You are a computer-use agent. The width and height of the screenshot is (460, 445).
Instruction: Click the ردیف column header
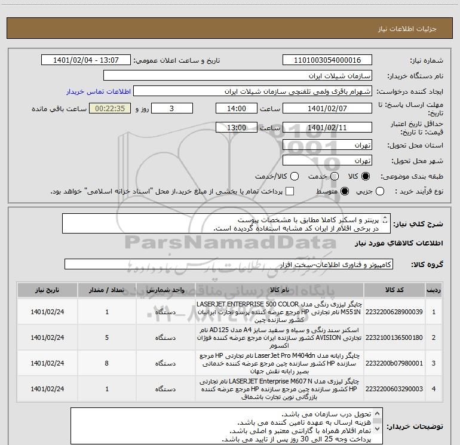pos(434,290)
